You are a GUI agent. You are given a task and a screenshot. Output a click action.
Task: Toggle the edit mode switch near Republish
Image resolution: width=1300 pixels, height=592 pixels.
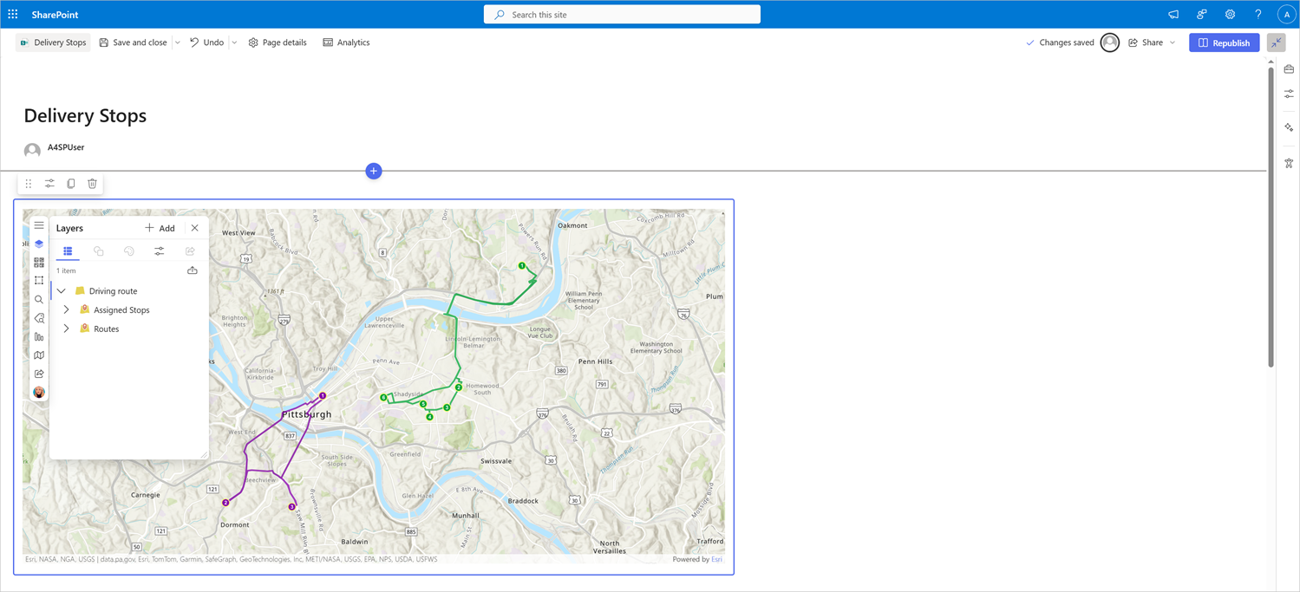pyautogui.click(x=1276, y=42)
